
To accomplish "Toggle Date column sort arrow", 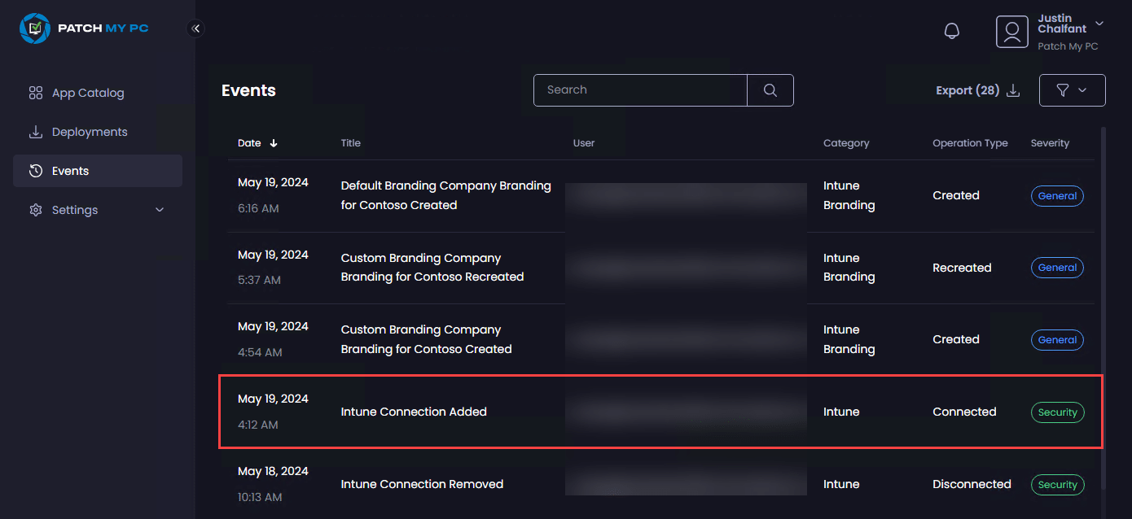I will click(x=274, y=143).
